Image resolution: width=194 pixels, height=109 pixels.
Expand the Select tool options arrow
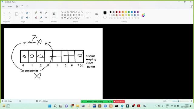pyautogui.click(x=17, y=17)
